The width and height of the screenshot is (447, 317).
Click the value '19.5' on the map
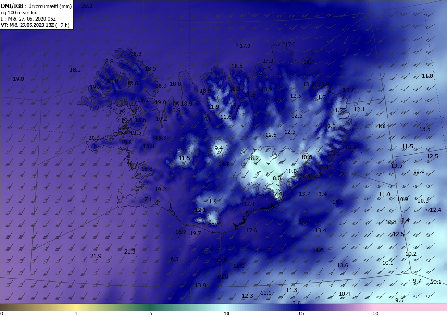point(136,132)
